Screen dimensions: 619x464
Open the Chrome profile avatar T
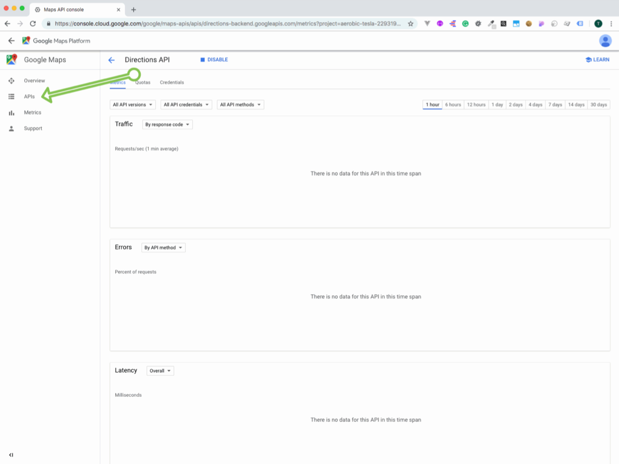[x=598, y=24]
